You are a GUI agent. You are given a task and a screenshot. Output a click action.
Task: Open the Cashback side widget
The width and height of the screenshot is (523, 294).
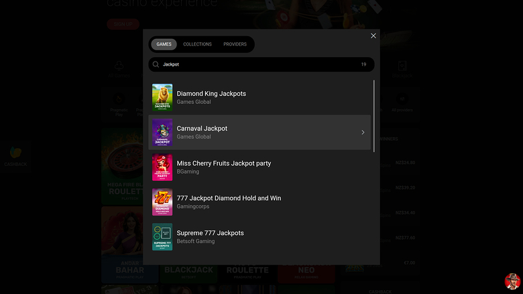coord(15,157)
